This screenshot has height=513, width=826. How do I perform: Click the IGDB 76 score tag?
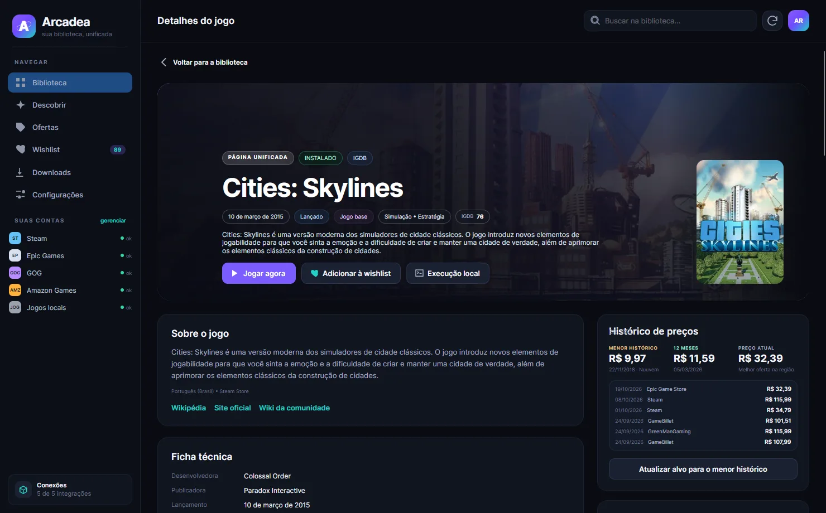click(473, 216)
